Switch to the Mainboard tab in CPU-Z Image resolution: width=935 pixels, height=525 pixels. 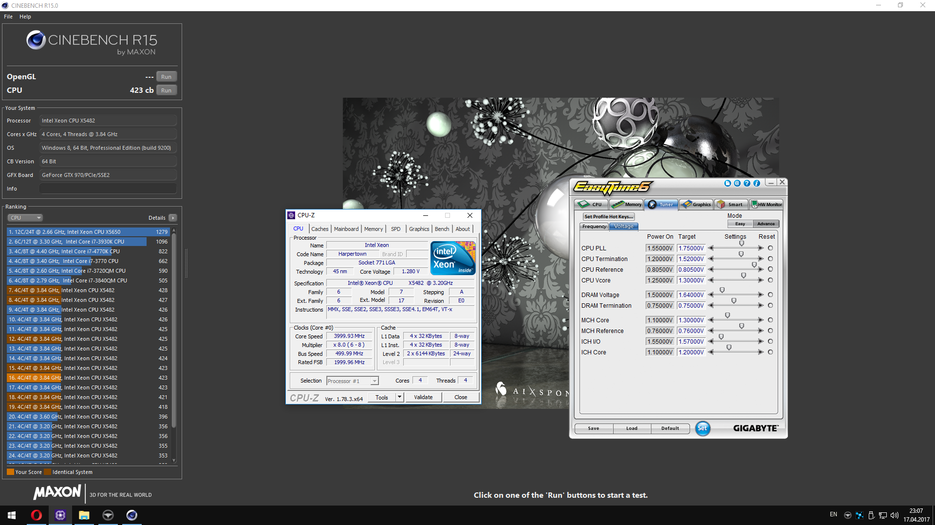click(x=346, y=229)
